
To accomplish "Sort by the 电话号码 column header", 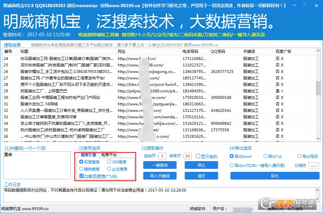I will (195, 52).
